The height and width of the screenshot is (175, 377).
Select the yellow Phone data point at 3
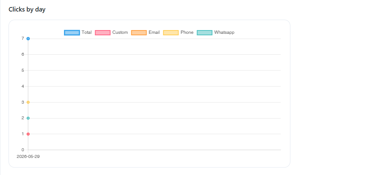tap(28, 102)
